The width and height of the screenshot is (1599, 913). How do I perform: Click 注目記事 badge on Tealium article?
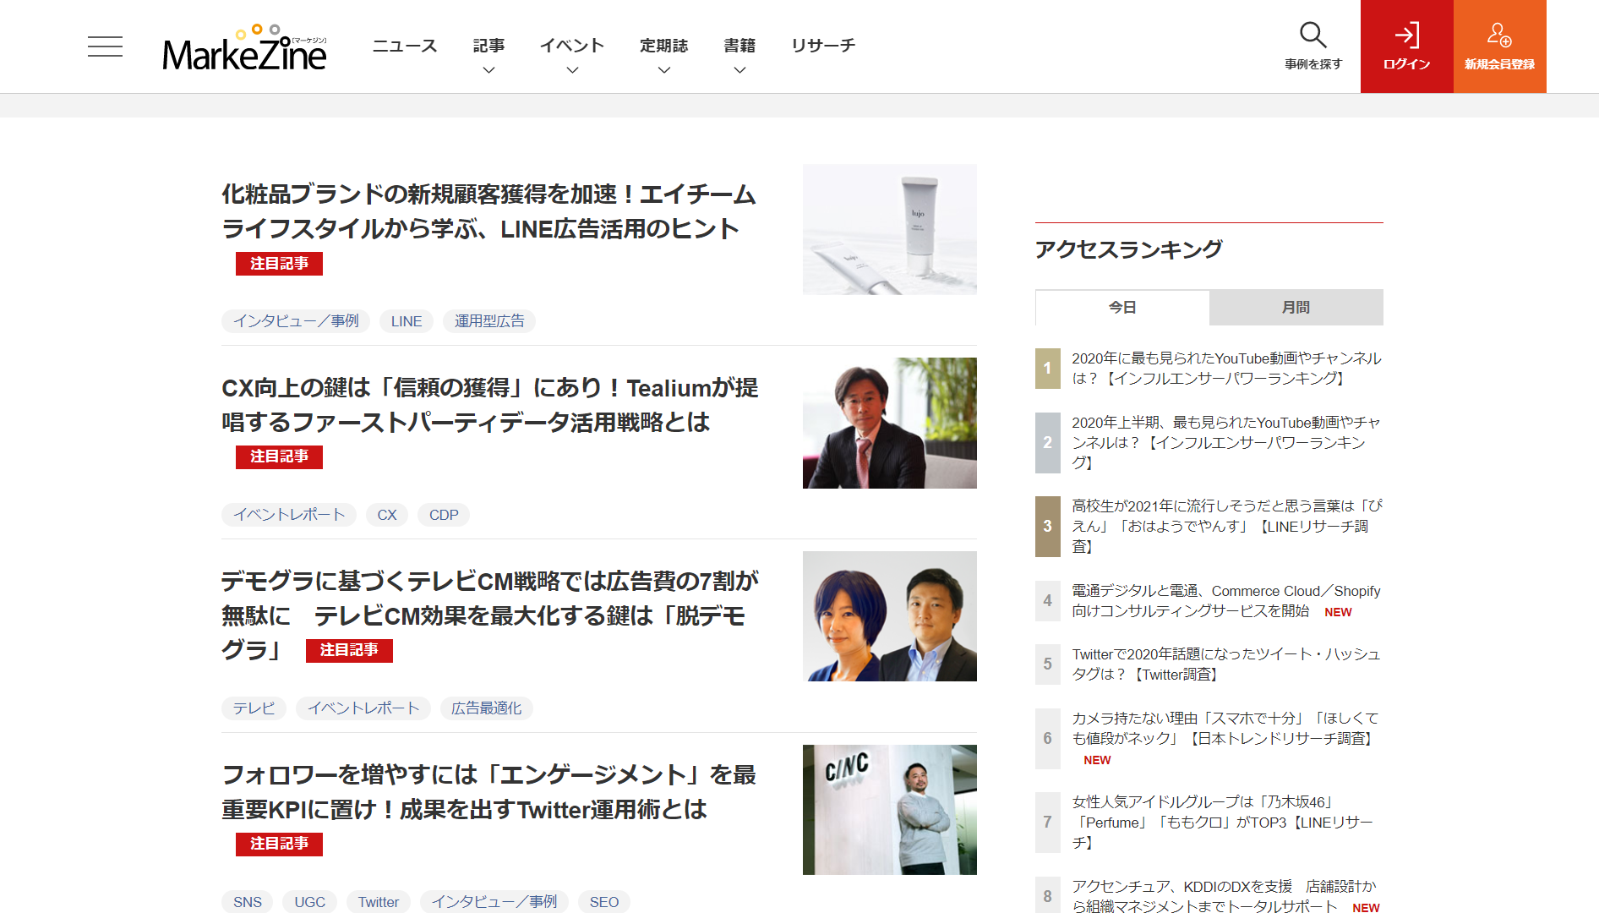point(279,457)
